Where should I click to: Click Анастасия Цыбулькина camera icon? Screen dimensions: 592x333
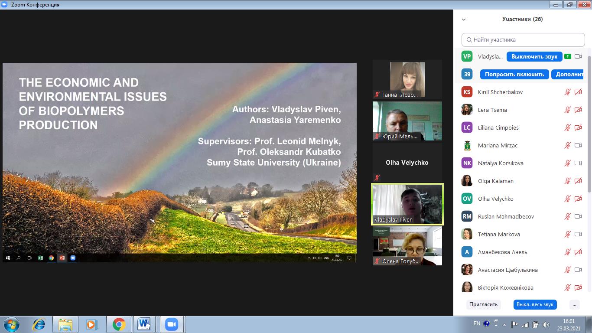click(x=578, y=270)
